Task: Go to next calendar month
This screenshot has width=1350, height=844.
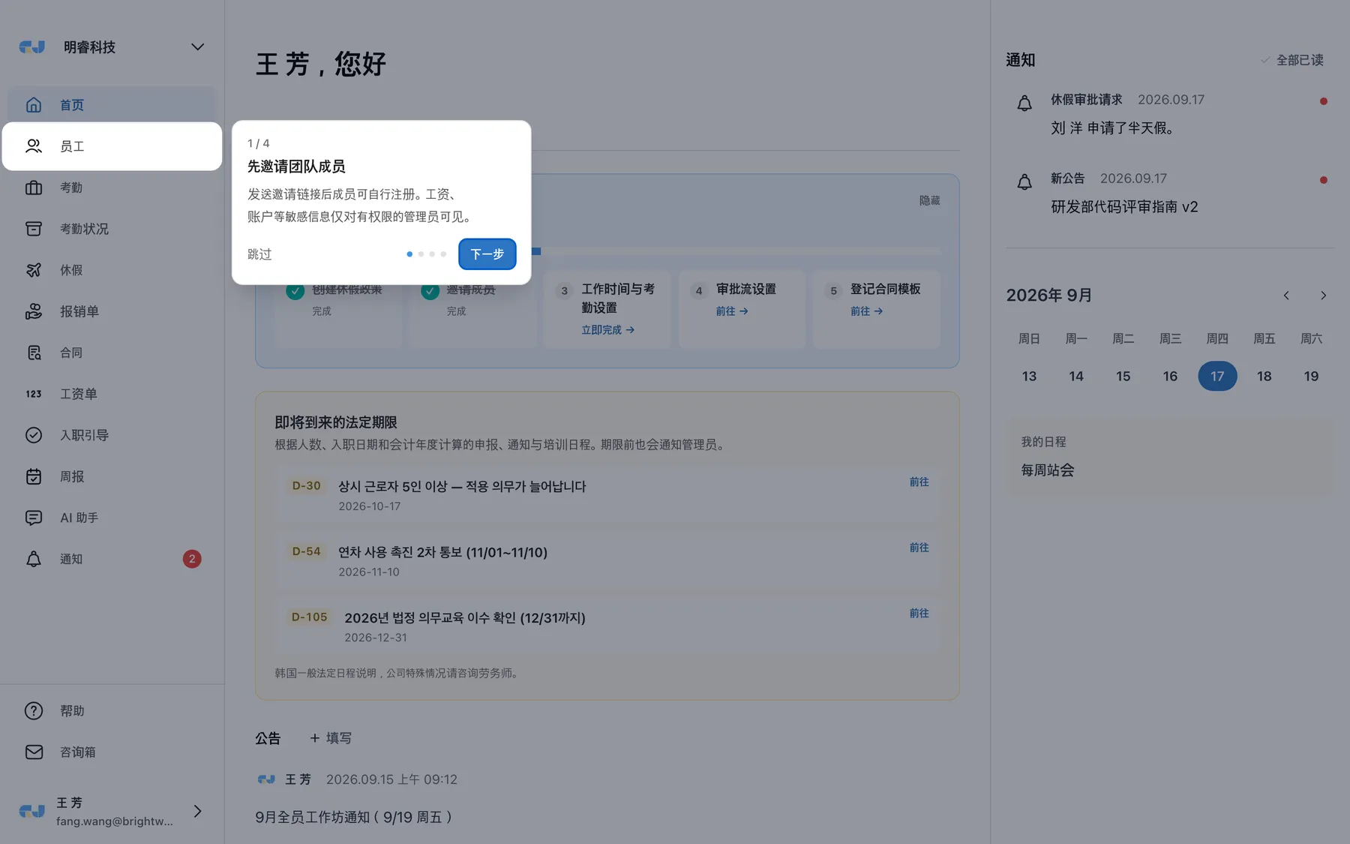Action: [x=1323, y=296]
